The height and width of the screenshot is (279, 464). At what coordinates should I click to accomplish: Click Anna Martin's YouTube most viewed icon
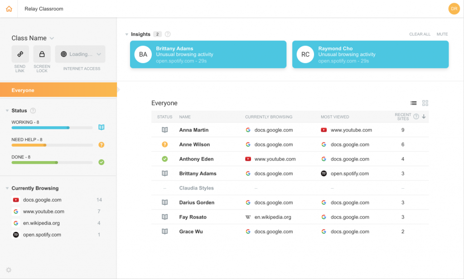tap(324, 130)
